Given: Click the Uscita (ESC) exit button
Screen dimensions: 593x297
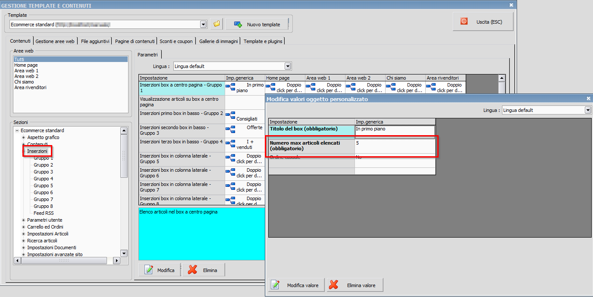Looking at the screenshot, I should [483, 22].
